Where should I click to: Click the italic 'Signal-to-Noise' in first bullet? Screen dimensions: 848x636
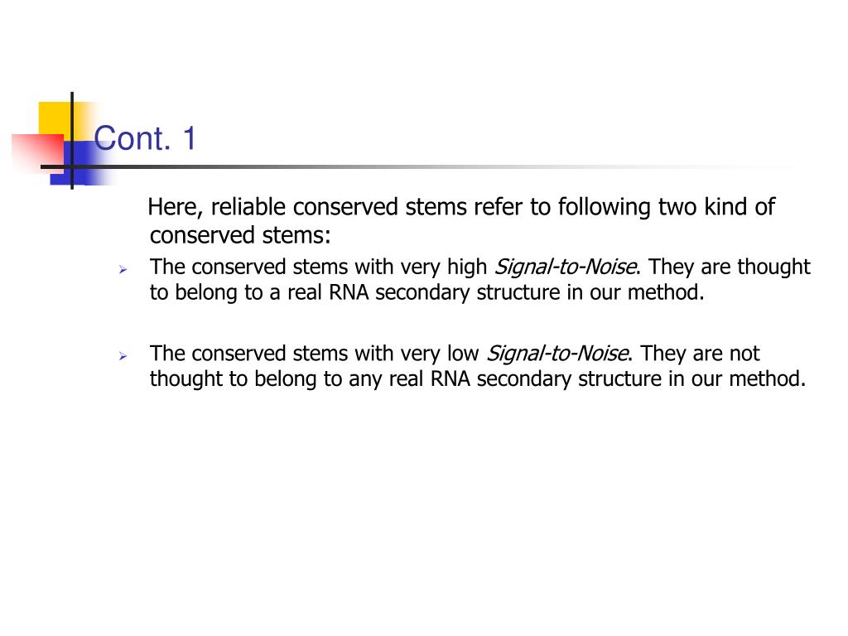click(566, 267)
